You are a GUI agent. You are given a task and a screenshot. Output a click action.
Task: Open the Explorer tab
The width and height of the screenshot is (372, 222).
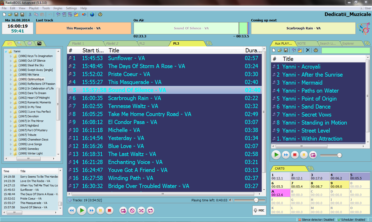point(348,44)
